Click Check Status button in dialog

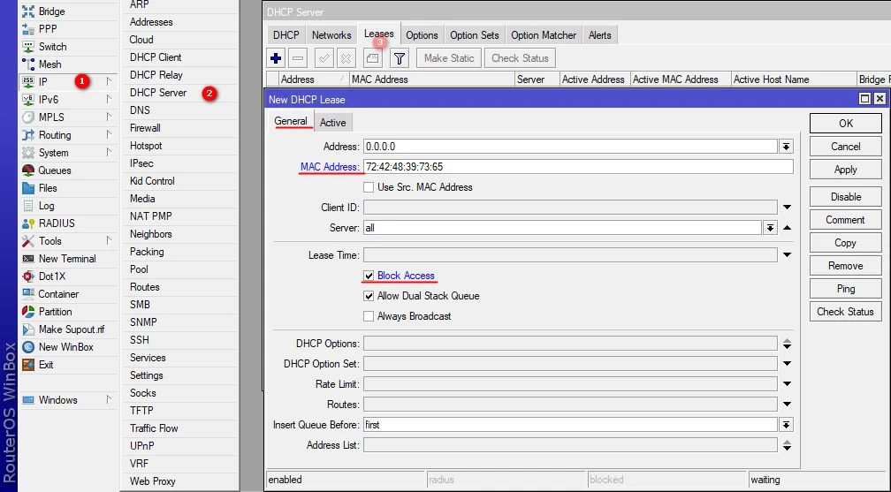[846, 312]
